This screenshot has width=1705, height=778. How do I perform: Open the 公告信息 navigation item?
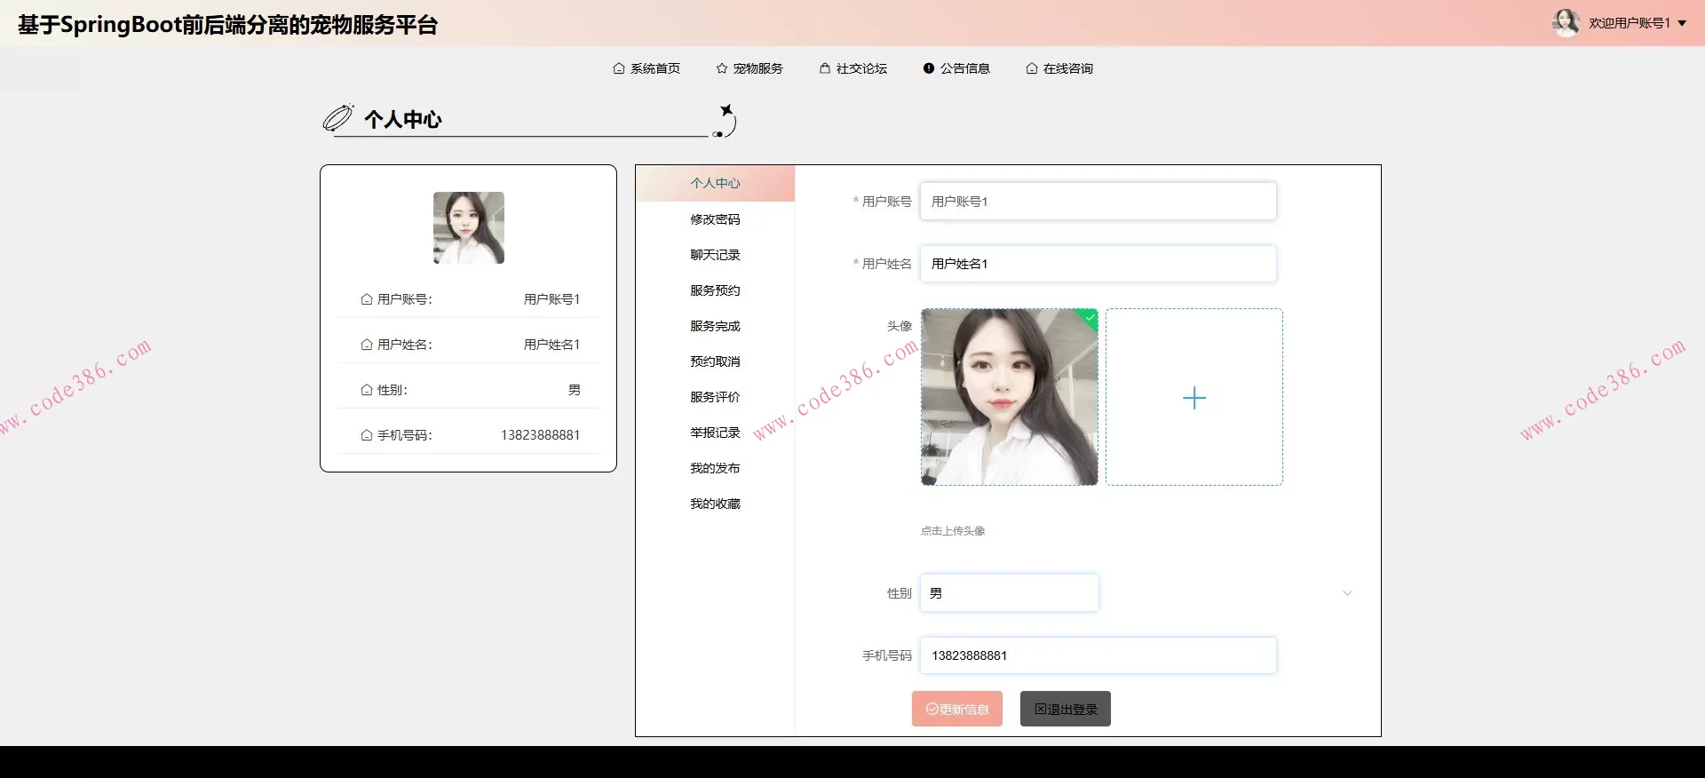pos(956,68)
